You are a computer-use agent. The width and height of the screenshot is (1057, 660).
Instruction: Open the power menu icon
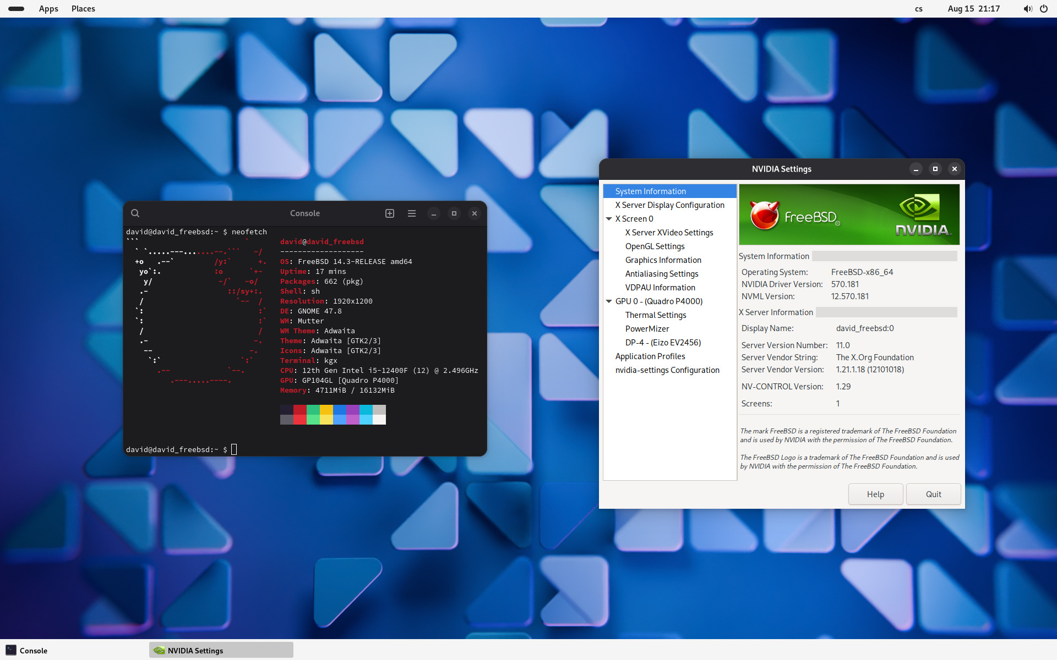[x=1044, y=9]
